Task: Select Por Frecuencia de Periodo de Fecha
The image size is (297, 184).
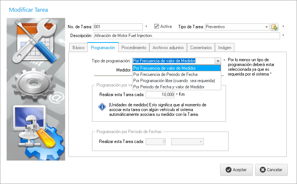Action: [x=166, y=74]
